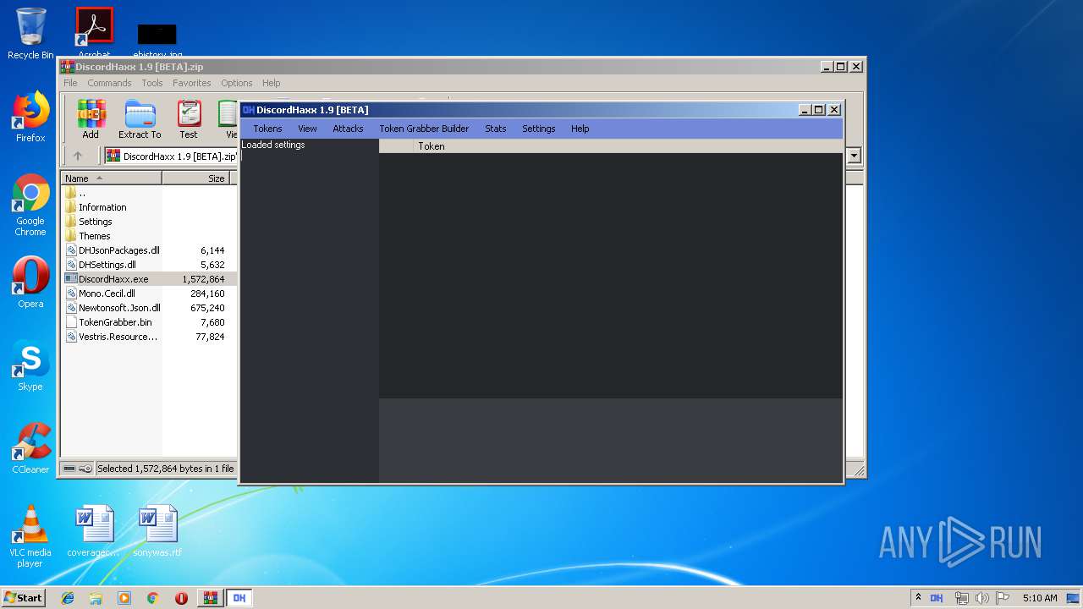This screenshot has width=1083, height=609.
Task: Open the File menu in WinRAR
Action: click(70, 83)
